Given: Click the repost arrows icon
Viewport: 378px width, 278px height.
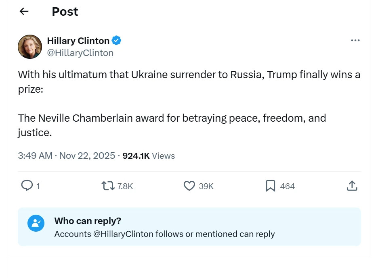Looking at the screenshot, I should [108, 186].
